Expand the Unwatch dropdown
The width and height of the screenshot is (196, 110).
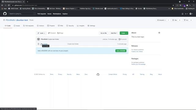161,20
